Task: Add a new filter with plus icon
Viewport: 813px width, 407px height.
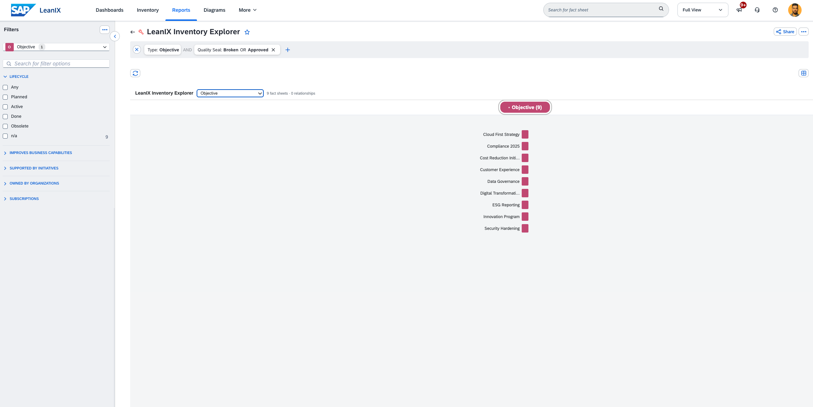Action: (x=288, y=50)
